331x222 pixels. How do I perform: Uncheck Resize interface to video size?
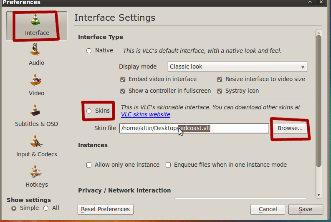[x=220, y=79]
